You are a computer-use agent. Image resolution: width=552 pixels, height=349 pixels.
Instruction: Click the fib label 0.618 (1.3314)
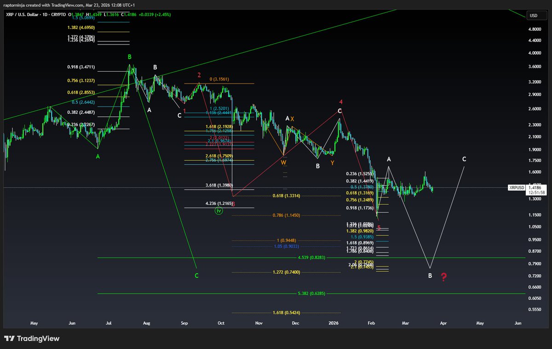point(286,196)
